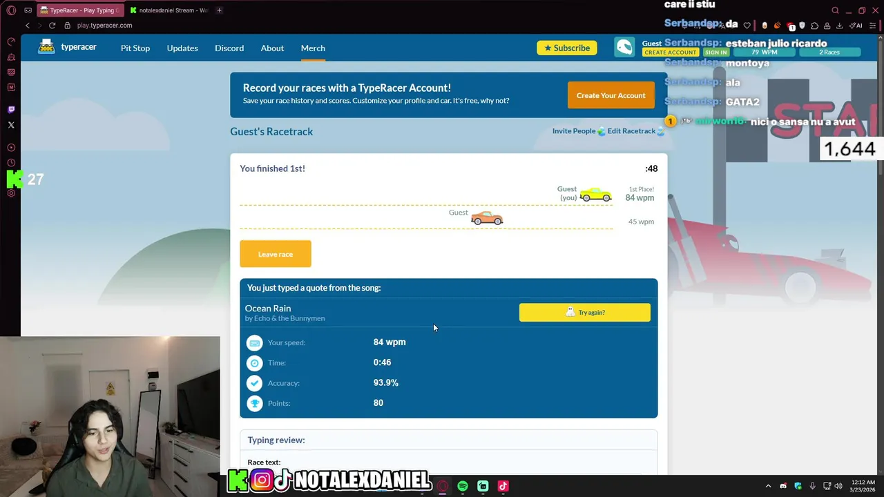Open the browser AI assistant icon

point(856,26)
